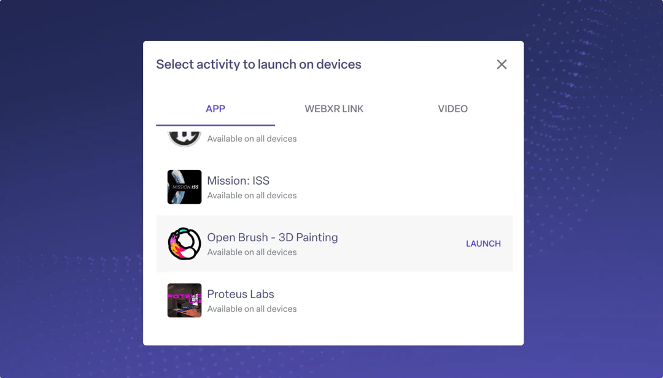Click the Mission: ISS app thumbnail
This screenshot has height=378, width=663.
click(x=184, y=187)
